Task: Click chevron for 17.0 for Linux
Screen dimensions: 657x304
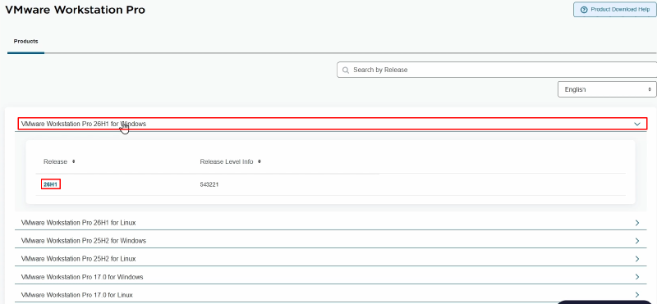Action: coord(637,295)
